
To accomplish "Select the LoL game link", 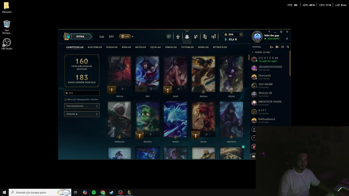I will coord(102,36).
